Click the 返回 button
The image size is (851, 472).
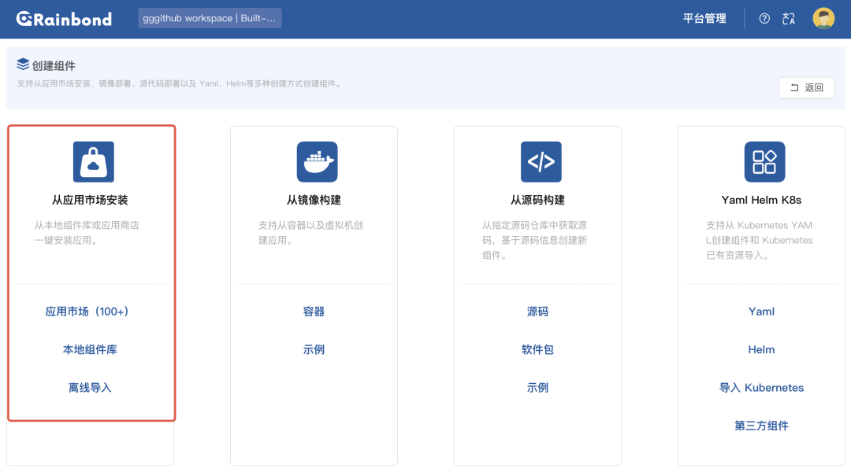(x=806, y=87)
